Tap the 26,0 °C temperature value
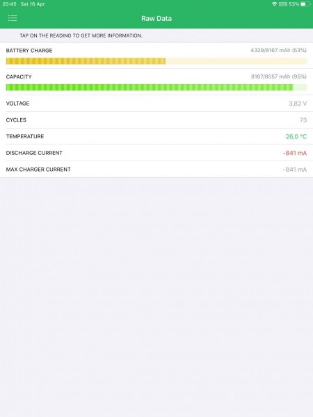313x417 pixels. point(296,137)
